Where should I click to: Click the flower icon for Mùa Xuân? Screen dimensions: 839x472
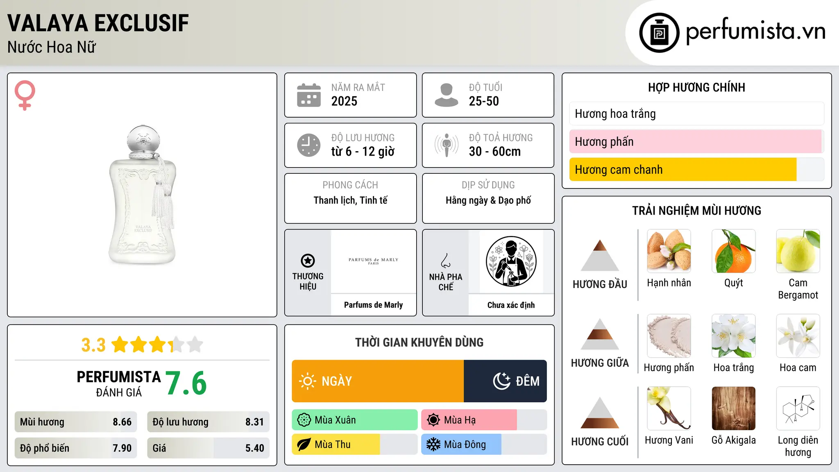304,420
